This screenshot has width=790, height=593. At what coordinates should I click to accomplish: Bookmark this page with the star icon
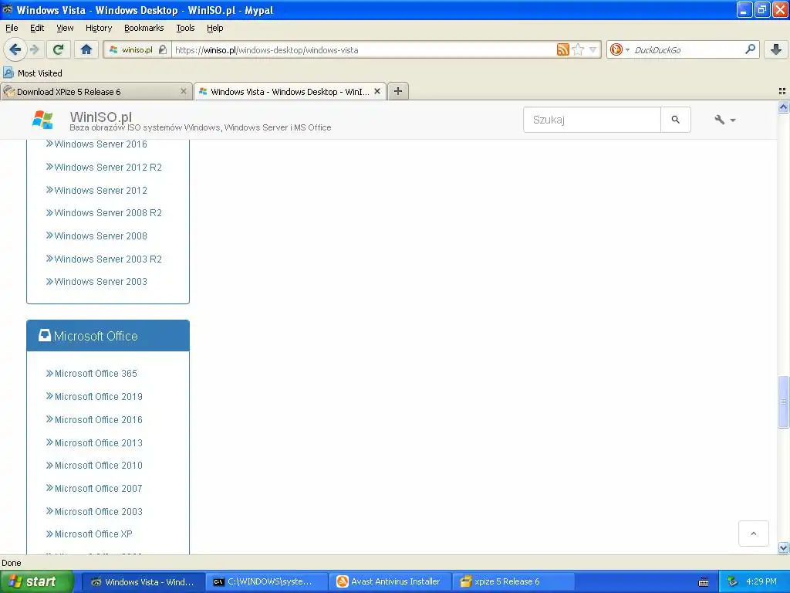(579, 49)
